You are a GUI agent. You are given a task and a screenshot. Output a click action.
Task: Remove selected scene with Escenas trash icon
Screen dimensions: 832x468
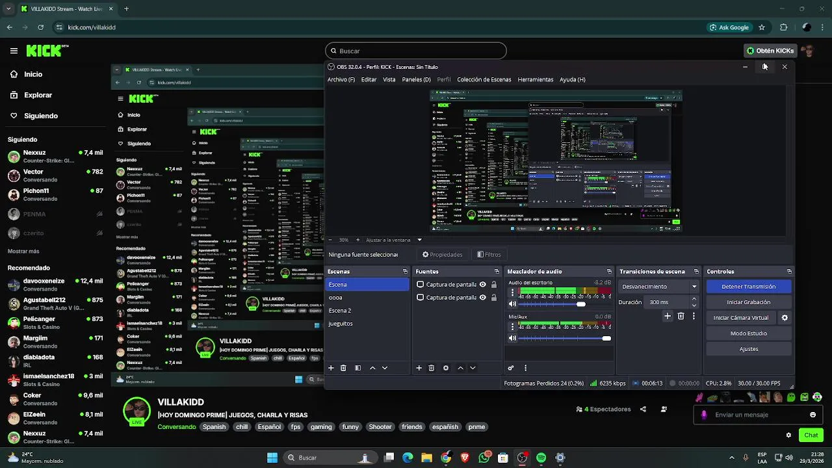343,368
